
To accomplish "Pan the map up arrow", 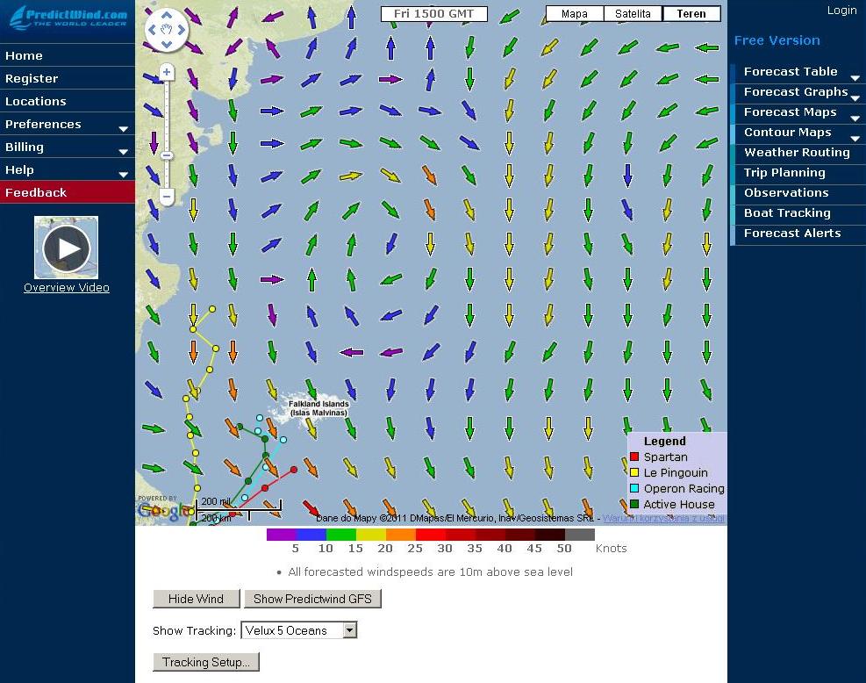I will [167, 16].
